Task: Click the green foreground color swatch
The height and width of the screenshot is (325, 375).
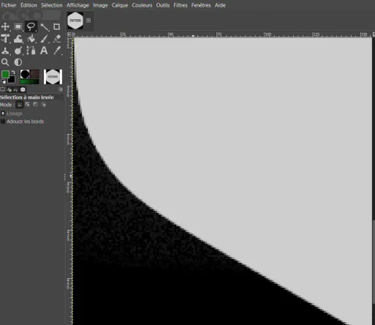Action: pyautogui.click(x=5, y=74)
